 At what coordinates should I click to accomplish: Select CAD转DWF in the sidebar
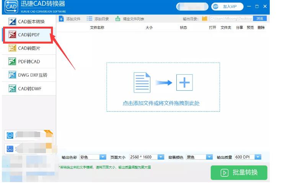[29, 88]
